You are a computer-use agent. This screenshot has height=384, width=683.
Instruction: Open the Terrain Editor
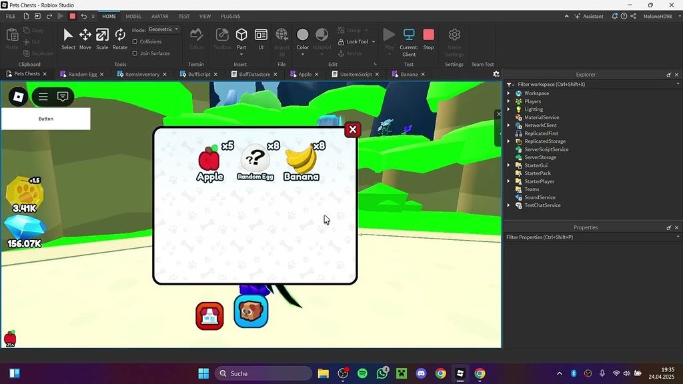point(196,39)
